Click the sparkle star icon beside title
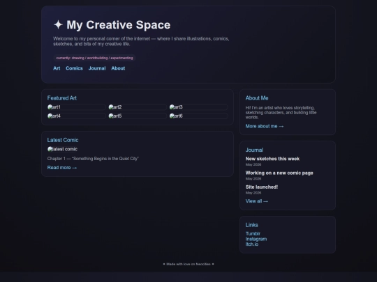Screen dimensions: 377x282 coord(58,24)
